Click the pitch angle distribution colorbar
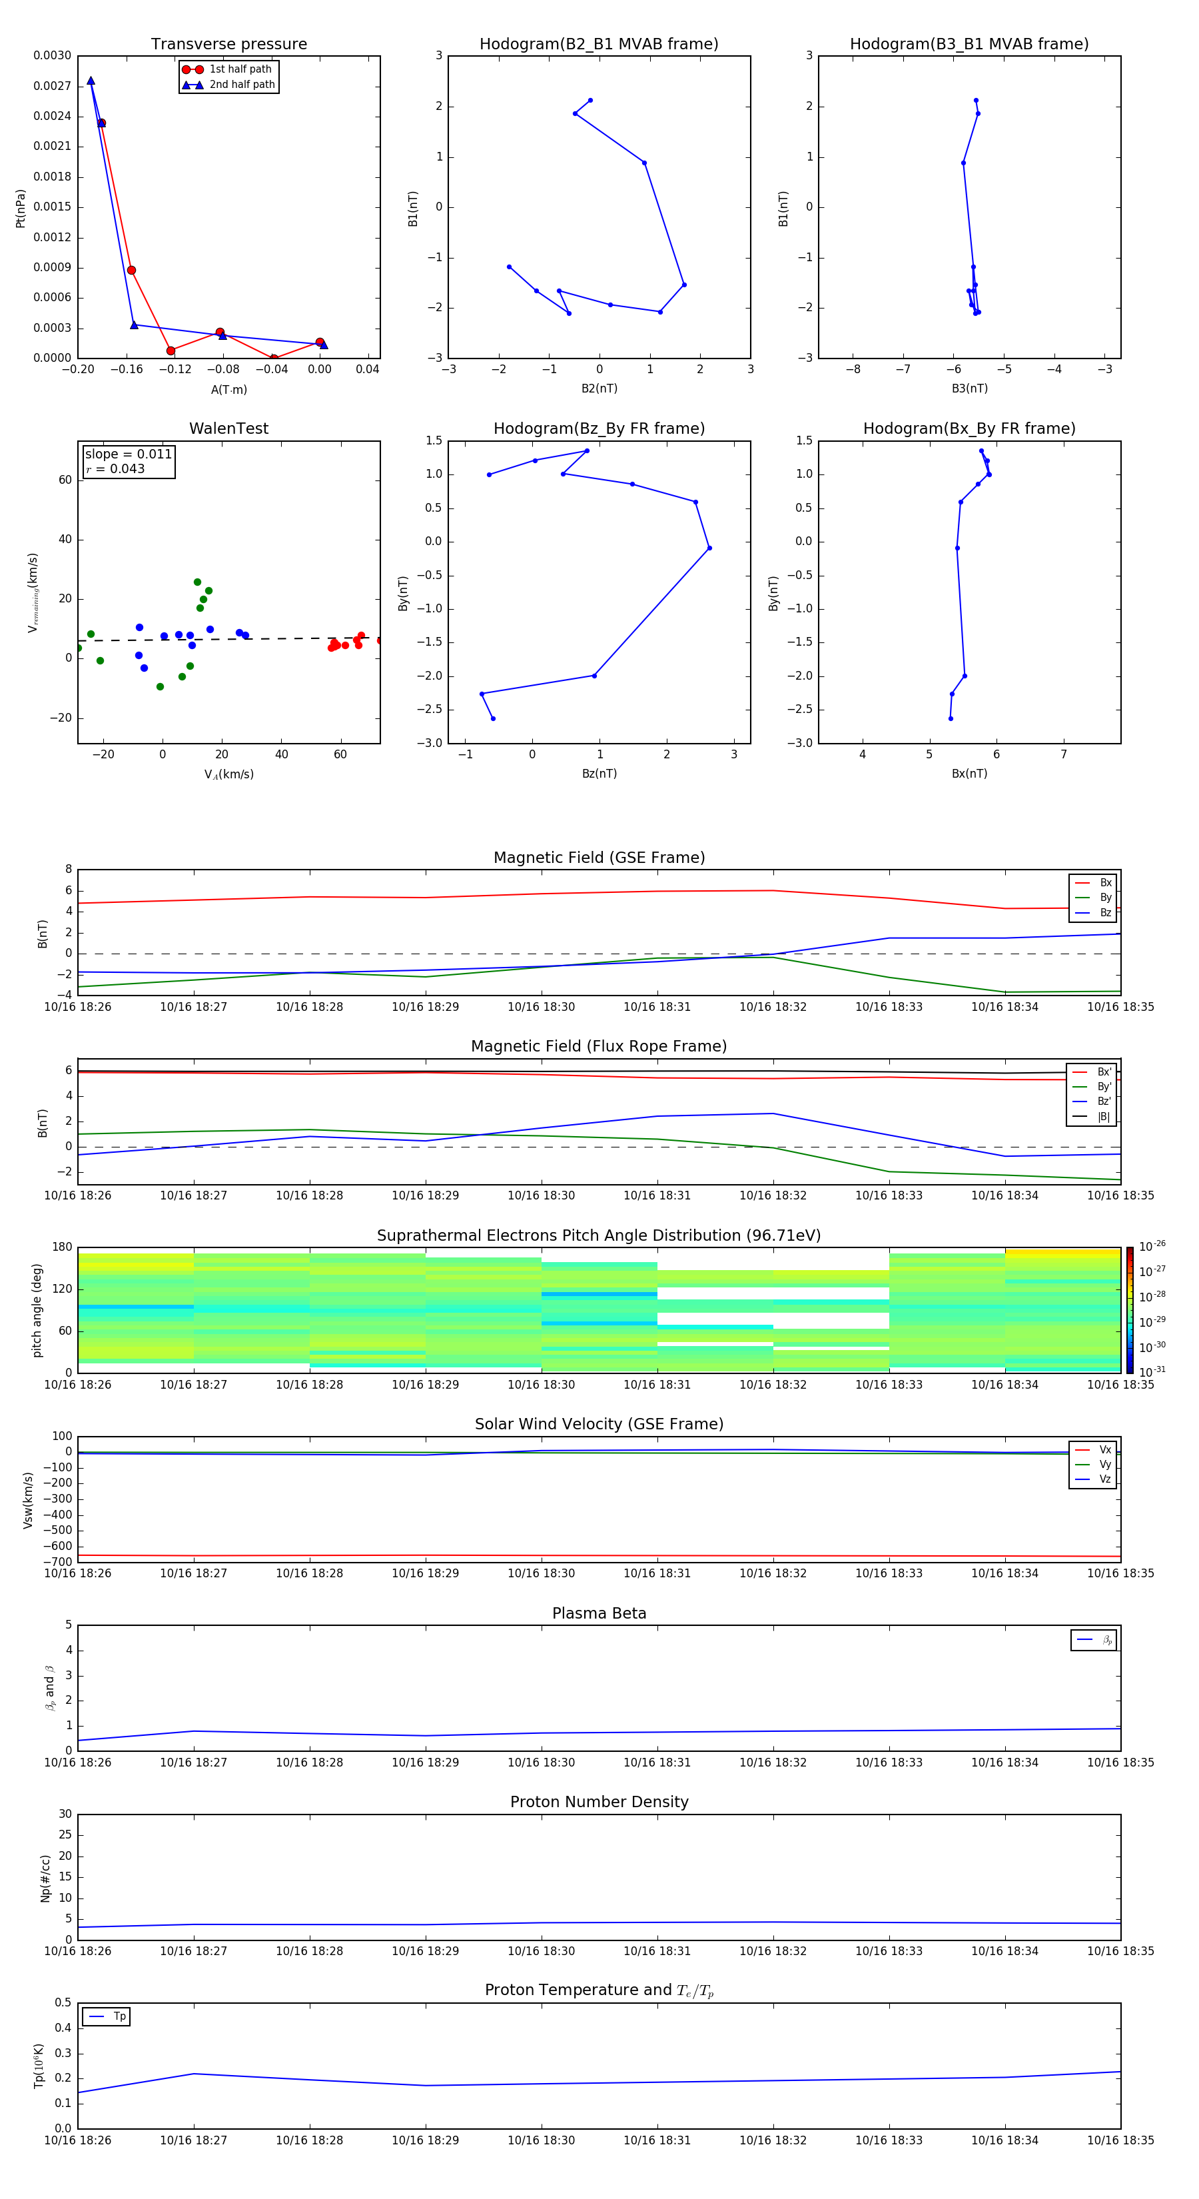 (x=1129, y=1309)
